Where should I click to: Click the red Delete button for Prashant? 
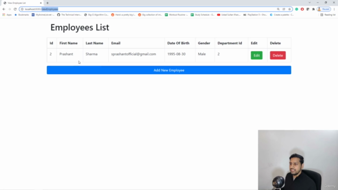278,55
